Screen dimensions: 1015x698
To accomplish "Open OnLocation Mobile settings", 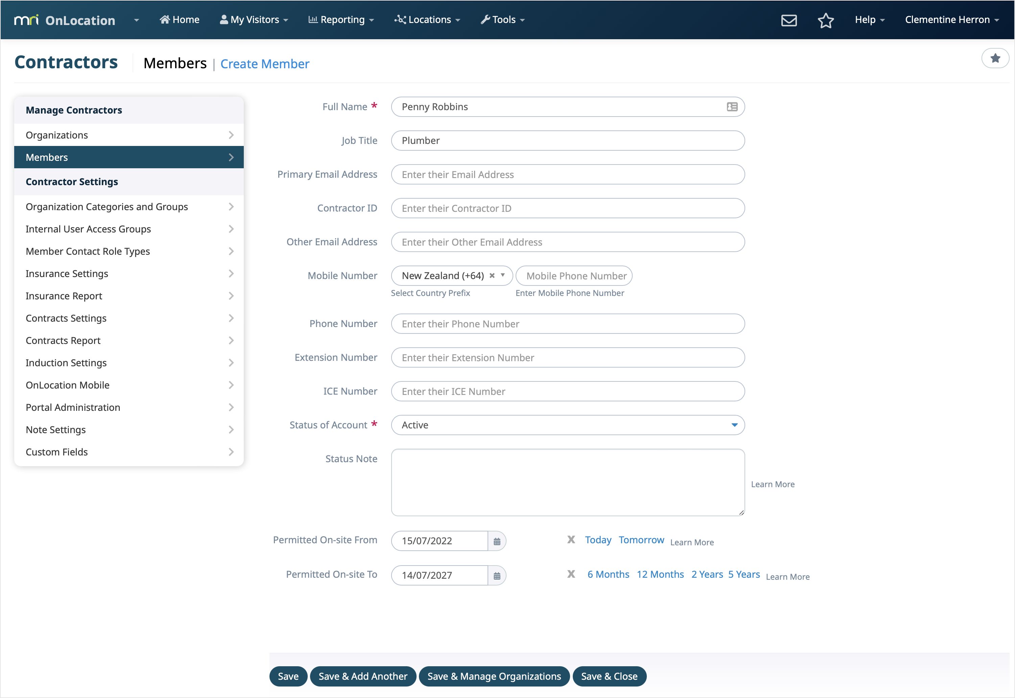I will coord(129,385).
